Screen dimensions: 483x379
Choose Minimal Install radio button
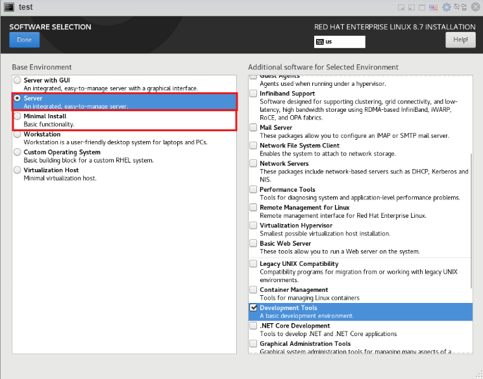point(18,116)
